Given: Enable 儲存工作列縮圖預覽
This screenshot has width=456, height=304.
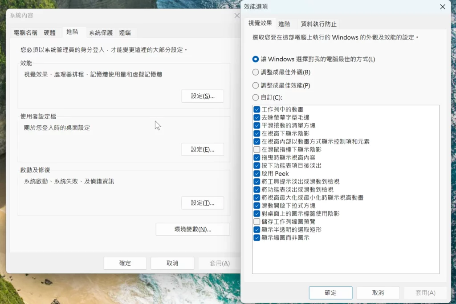Looking at the screenshot, I should [257, 221].
